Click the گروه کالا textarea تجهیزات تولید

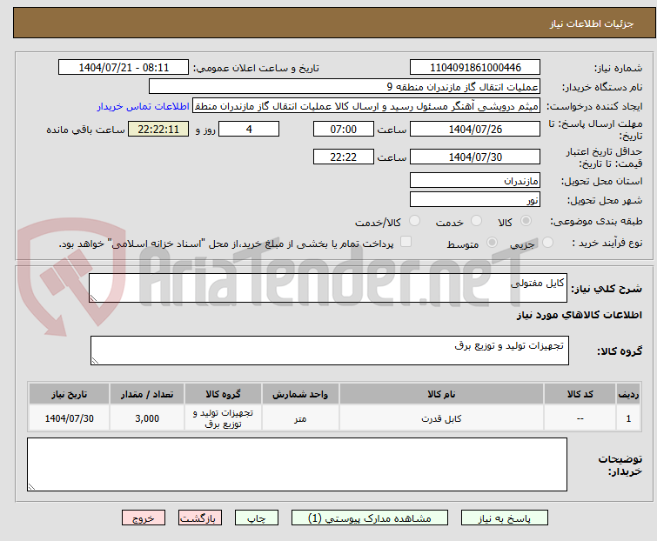(x=329, y=351)
